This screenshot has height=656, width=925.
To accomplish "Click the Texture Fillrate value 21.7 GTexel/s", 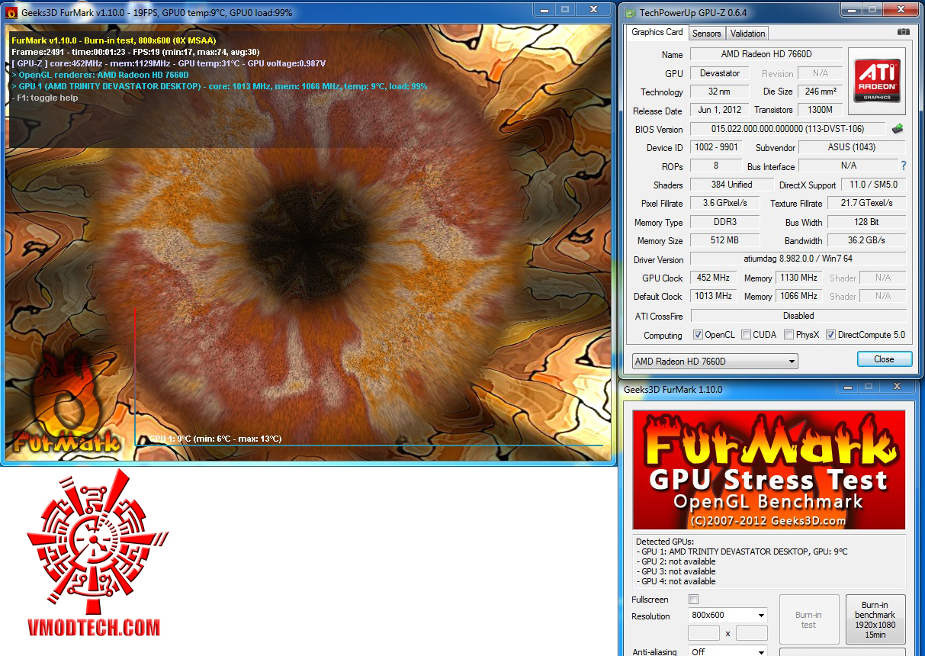I will pyautogui.click(x=866, y=203).
